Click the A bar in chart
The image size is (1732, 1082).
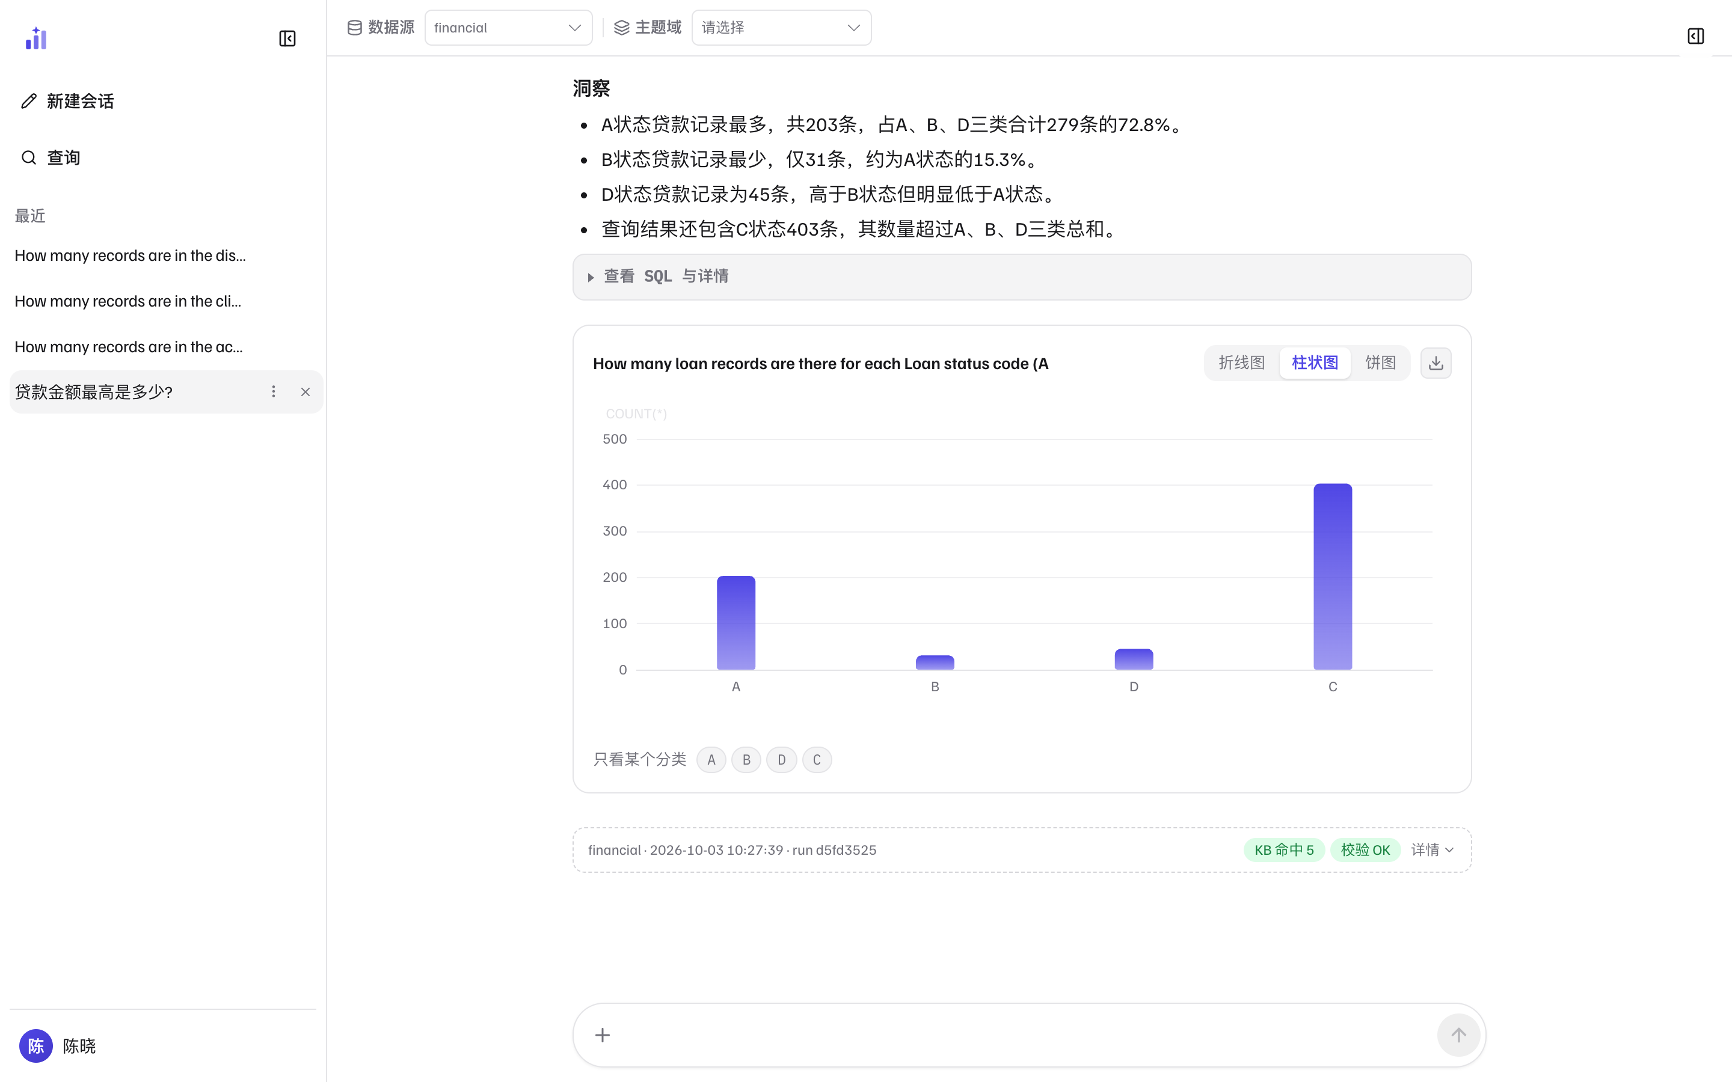[735, 623]
